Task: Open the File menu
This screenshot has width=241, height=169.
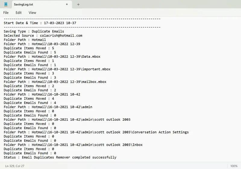Action: 6,13
